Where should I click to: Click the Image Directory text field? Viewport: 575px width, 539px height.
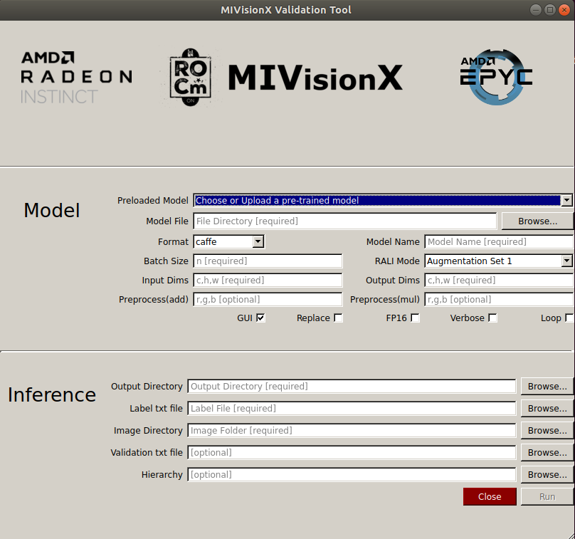(352, 430)
